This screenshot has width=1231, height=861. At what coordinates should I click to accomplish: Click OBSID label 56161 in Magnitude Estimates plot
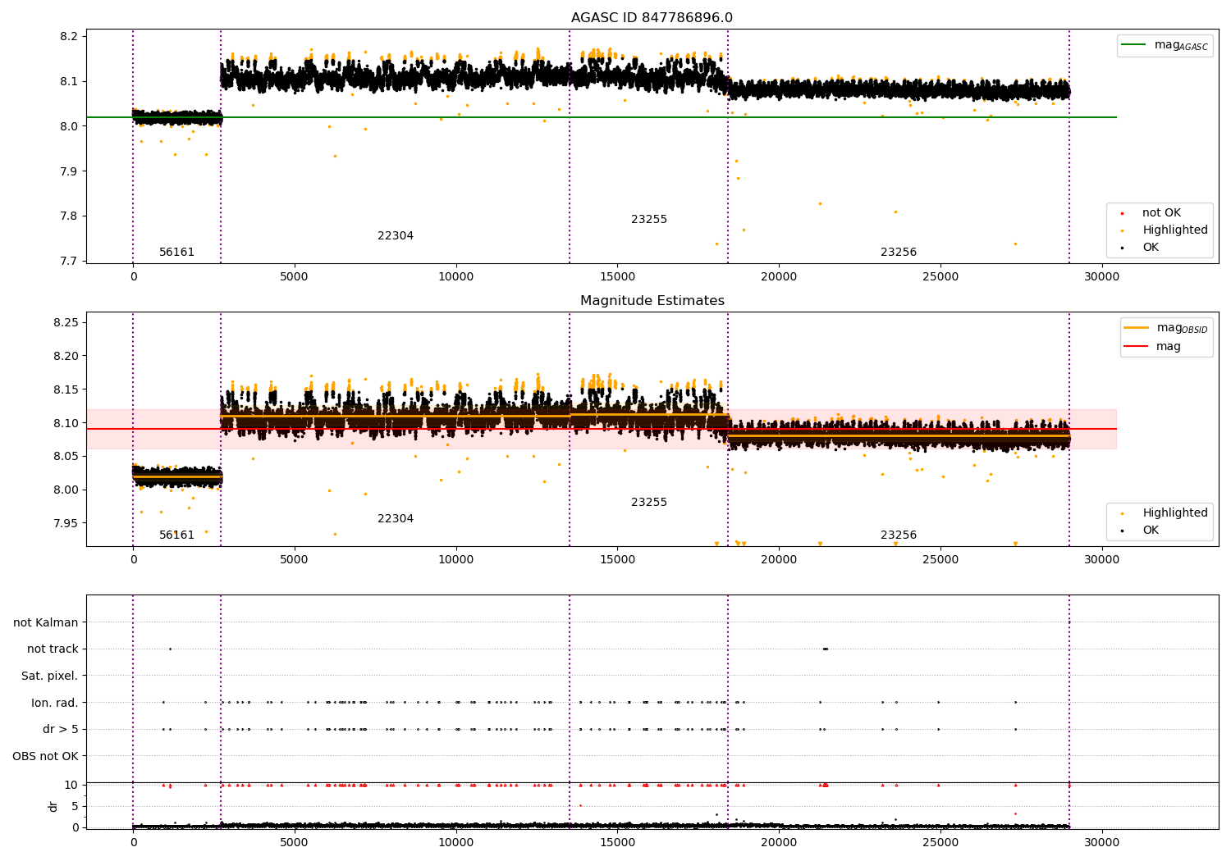coord(177,535)
